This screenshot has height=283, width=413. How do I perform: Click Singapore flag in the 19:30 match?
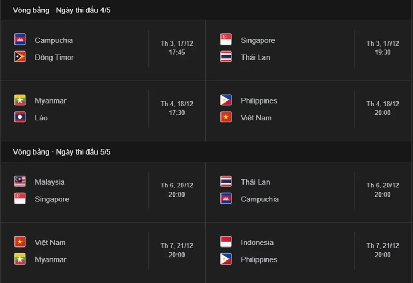(x=226, y=40)
